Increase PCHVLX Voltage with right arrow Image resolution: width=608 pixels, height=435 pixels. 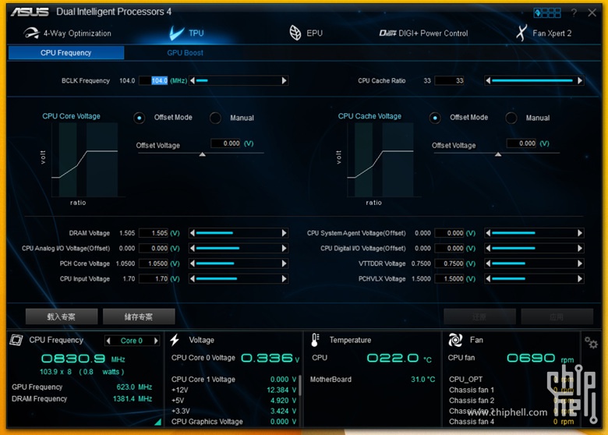click(580, 279)
